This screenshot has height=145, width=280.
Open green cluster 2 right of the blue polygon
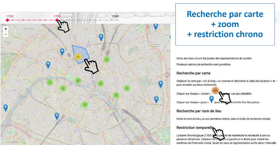point(107,60)
